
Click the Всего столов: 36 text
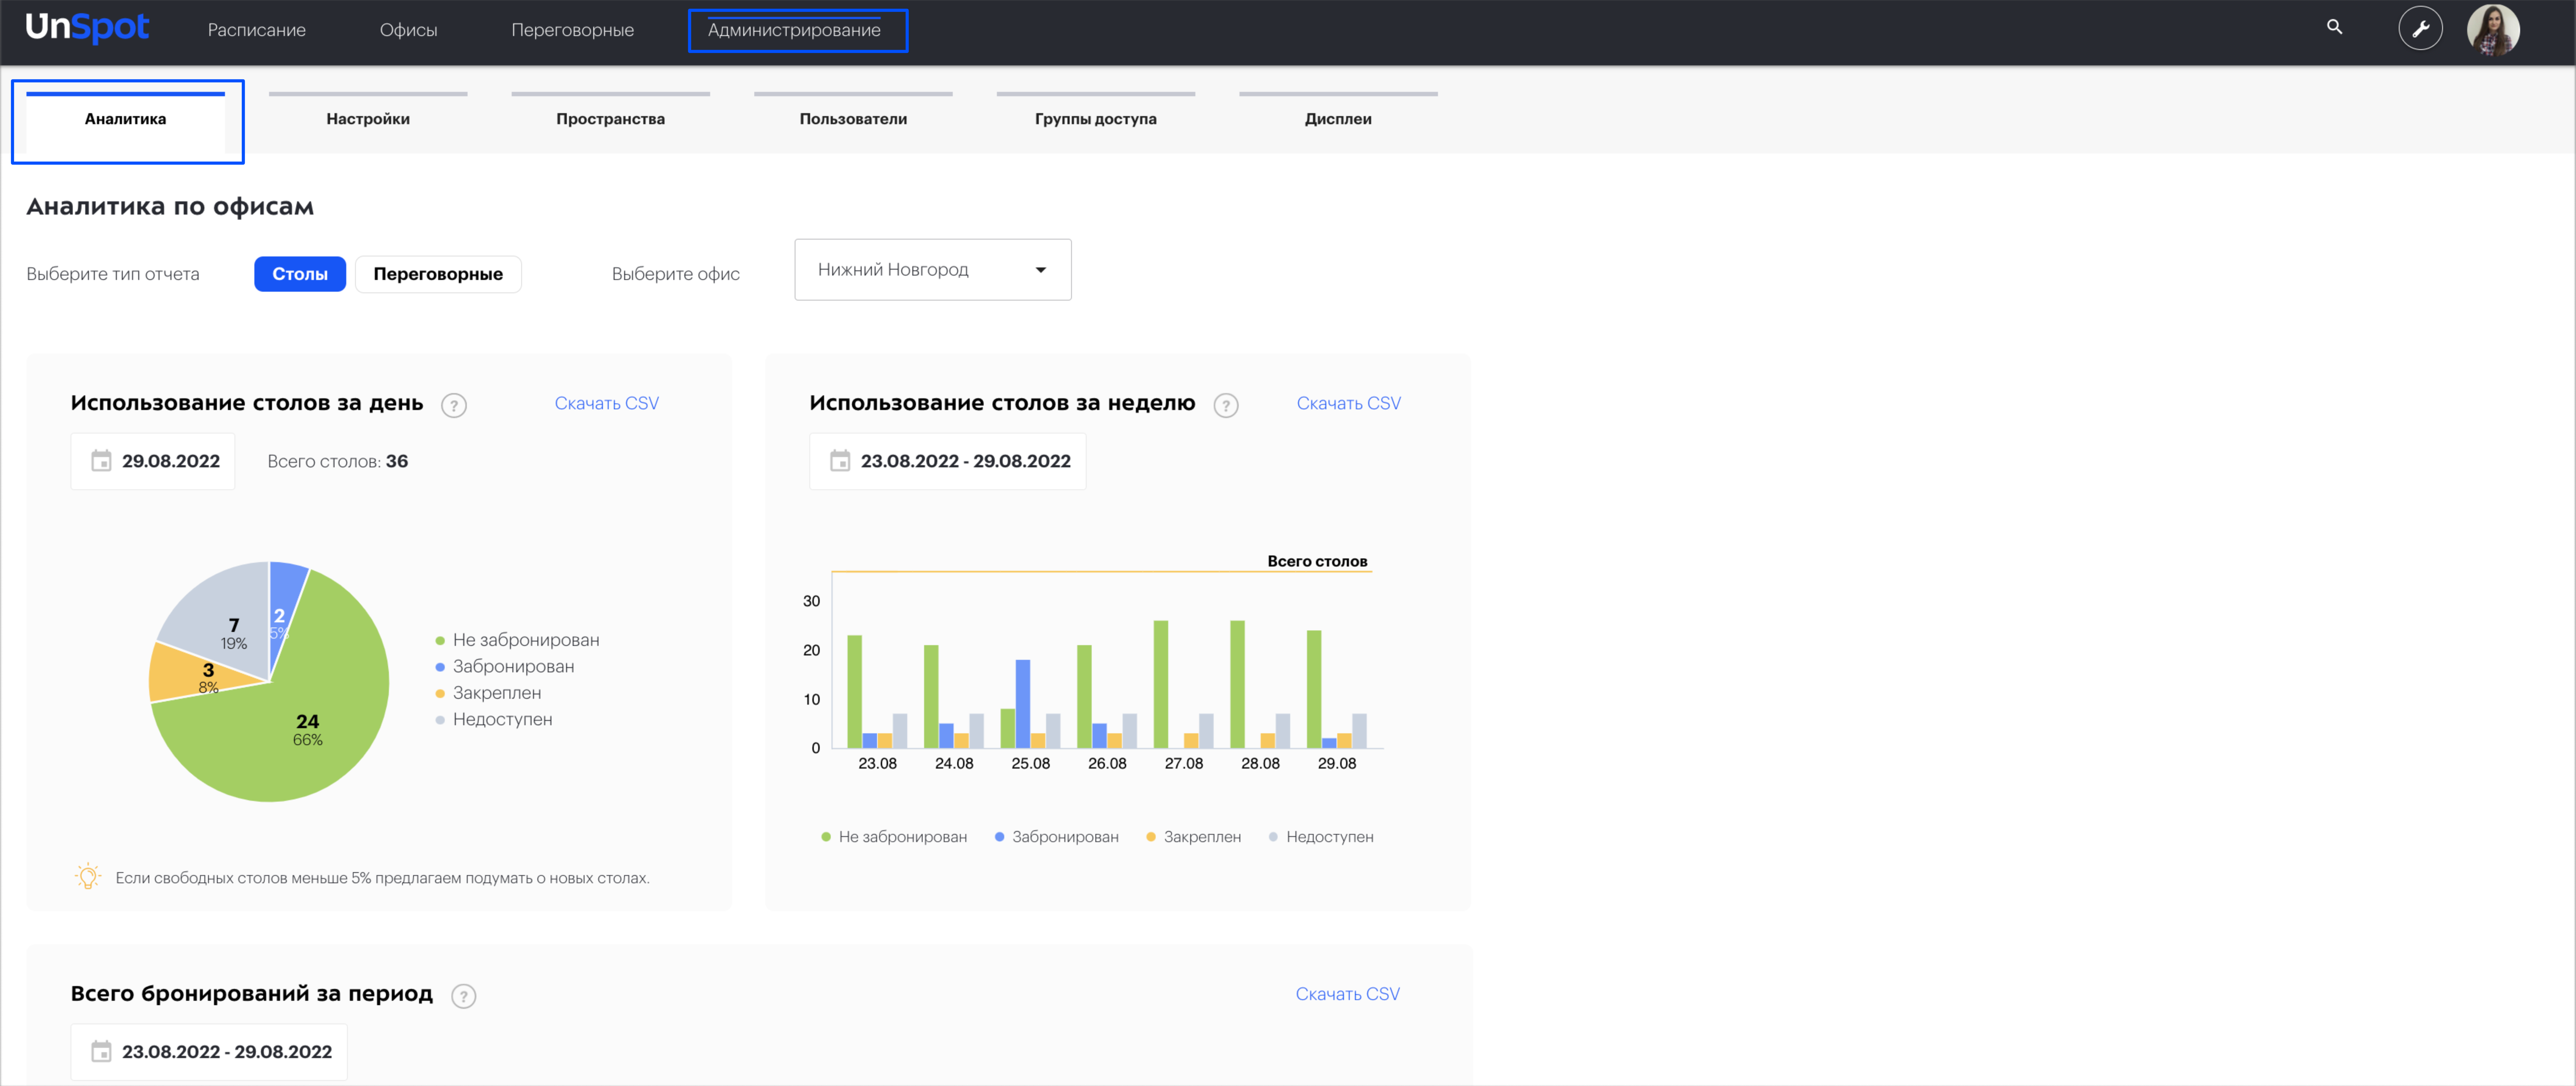tap(338, 461)
